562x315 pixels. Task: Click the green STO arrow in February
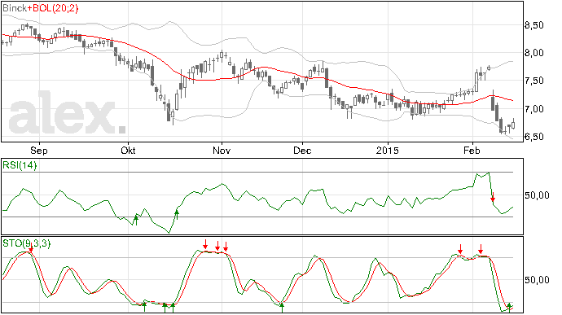[509, 308]
